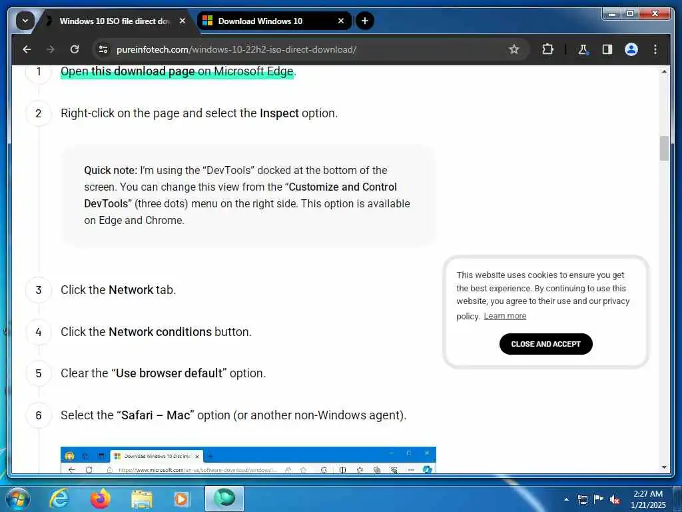The image size is (682, 512).
Task: Click the CLOSE AND ACCEPT cookie button
Action: click(546, 344)
